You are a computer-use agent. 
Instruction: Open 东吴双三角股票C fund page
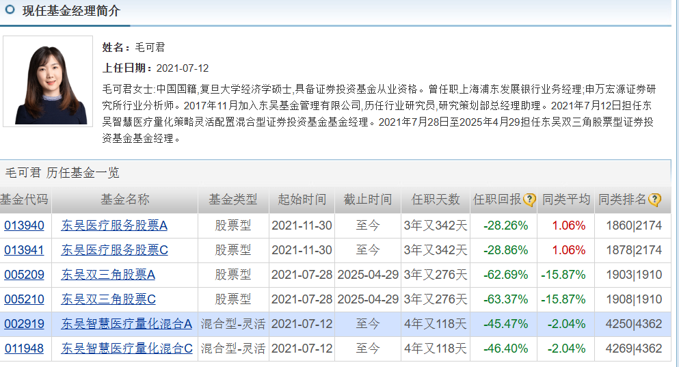point(108,299)
